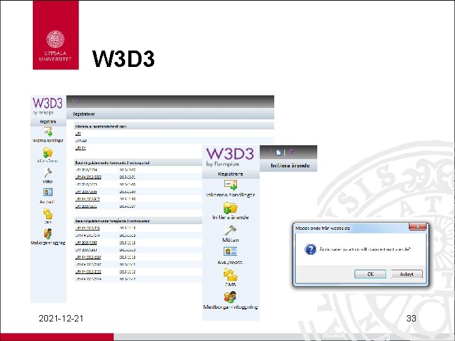Click the W3D3 slide heading

tap(123, 59)
